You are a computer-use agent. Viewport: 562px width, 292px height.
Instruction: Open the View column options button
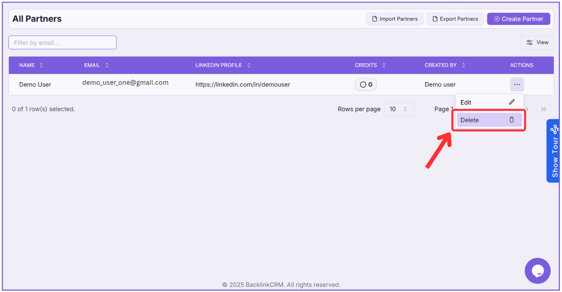pyautogui.click(x=537, y=43)
